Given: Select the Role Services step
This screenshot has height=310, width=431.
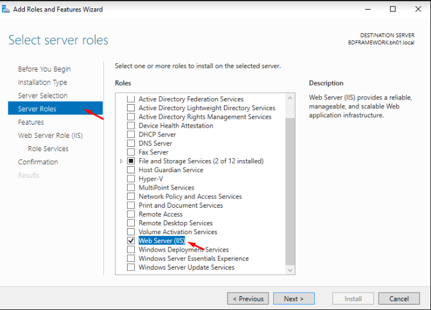Looking at the screenshot, I should [x=48, y=149].
